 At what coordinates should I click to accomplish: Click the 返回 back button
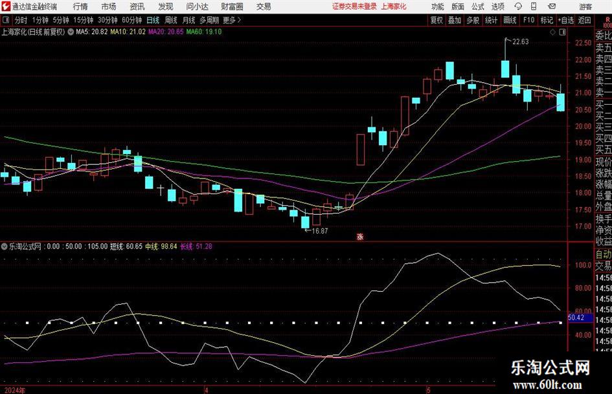pyautogui.click(x=584, y=20)
